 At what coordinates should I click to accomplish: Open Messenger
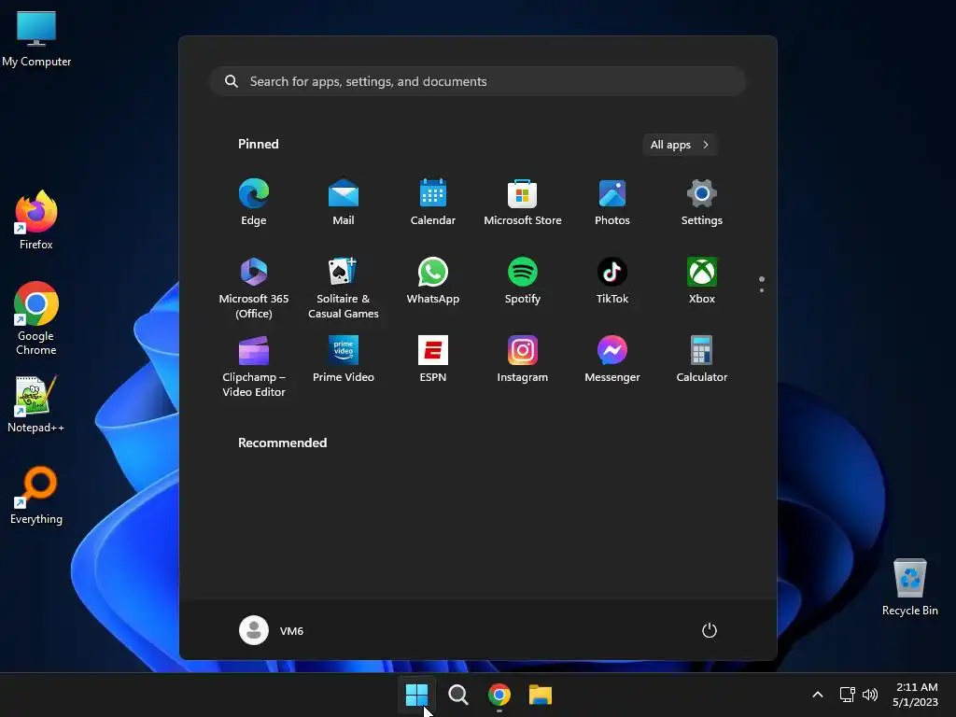(612, 359)
